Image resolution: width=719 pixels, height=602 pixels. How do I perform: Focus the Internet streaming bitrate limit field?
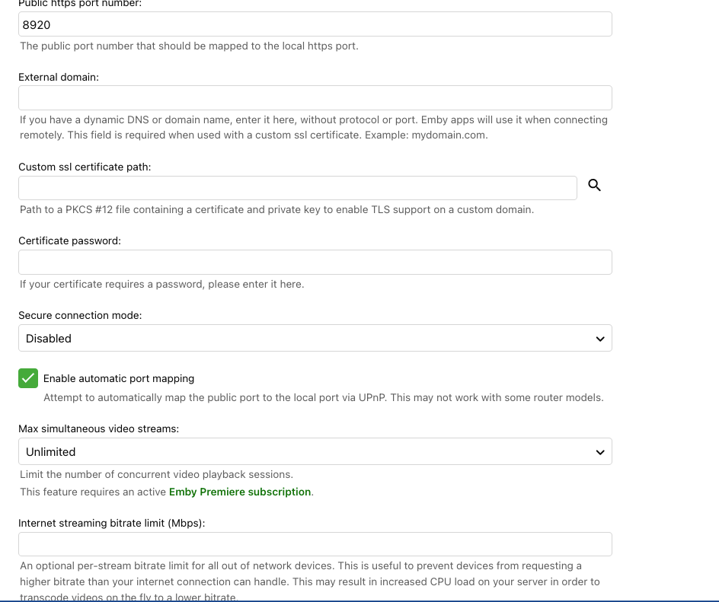[315, 543]
